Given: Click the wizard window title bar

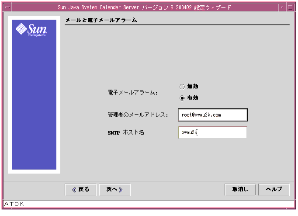Looking at the screenshot, I should pyautogui.click(x=145, y=7).
